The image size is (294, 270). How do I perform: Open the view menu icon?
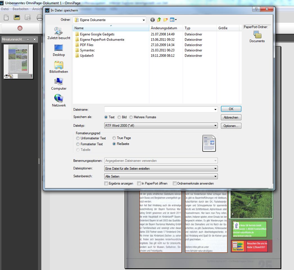click(173, 20)
